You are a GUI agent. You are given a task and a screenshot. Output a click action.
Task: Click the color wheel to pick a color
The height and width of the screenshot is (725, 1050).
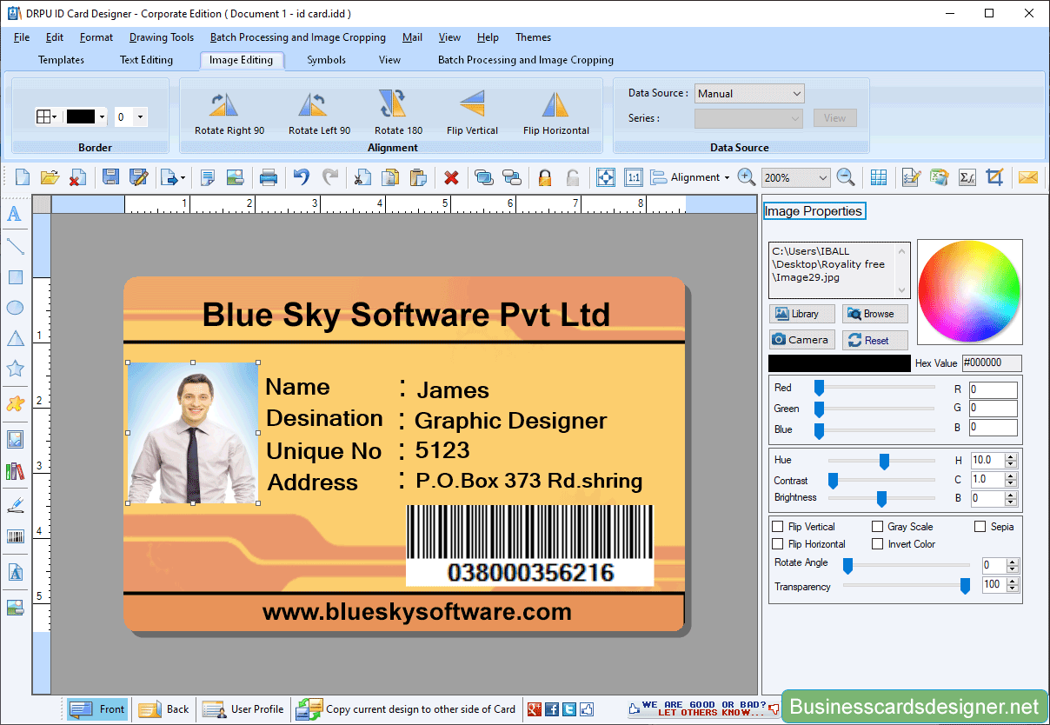(969, 292)
